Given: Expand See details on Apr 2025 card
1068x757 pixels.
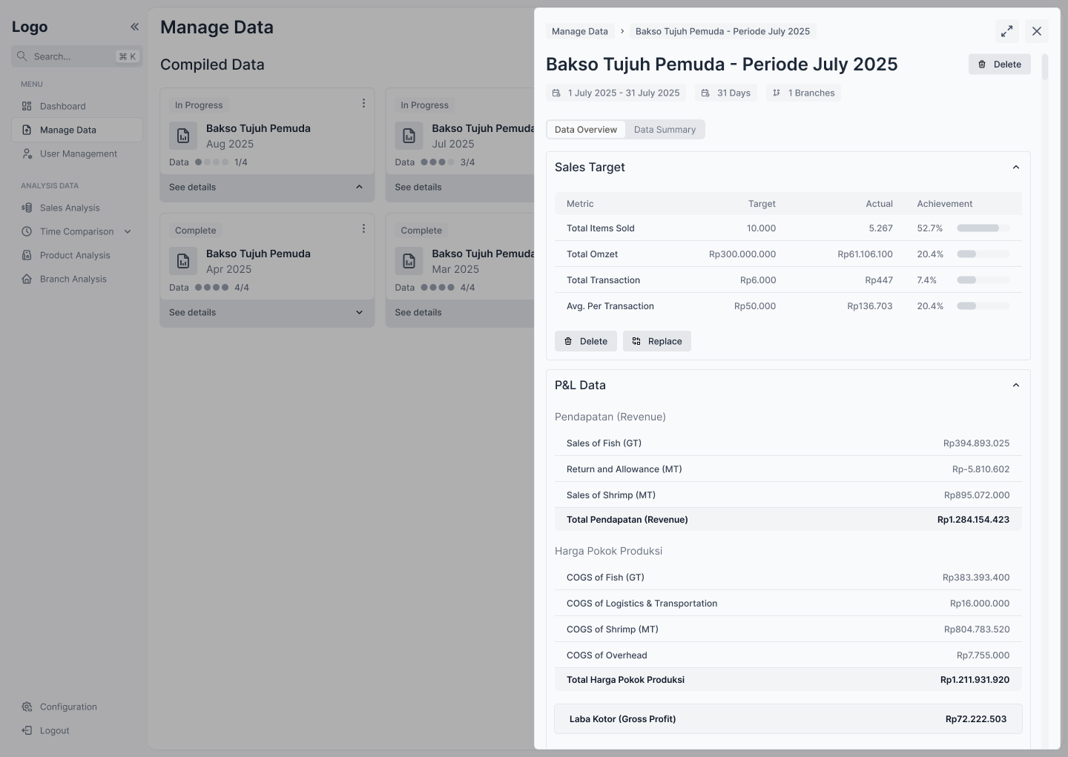Looking at the screenshot, I should point(359,312).
